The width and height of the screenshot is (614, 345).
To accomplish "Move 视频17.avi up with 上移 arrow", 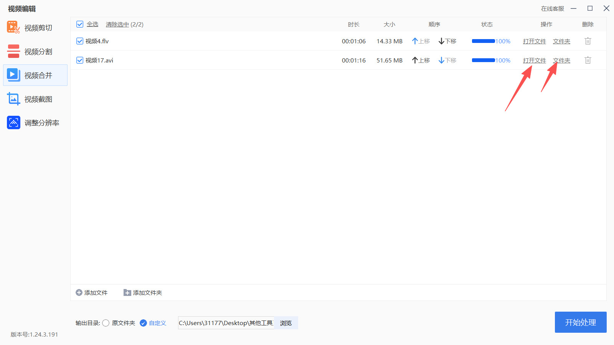I will click(421, 60).
